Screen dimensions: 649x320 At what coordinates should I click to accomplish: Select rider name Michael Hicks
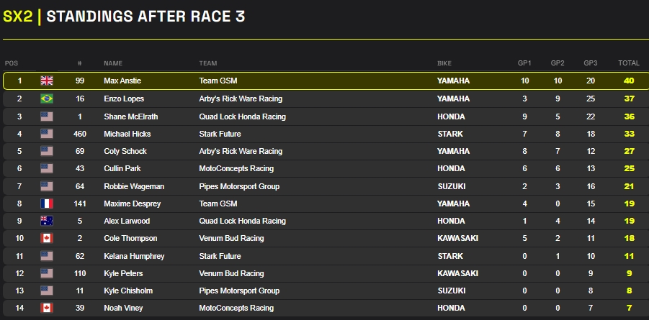128,134
